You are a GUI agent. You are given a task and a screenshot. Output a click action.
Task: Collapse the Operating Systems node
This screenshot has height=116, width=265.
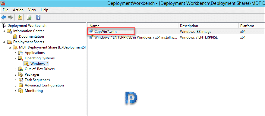(16, 58)
